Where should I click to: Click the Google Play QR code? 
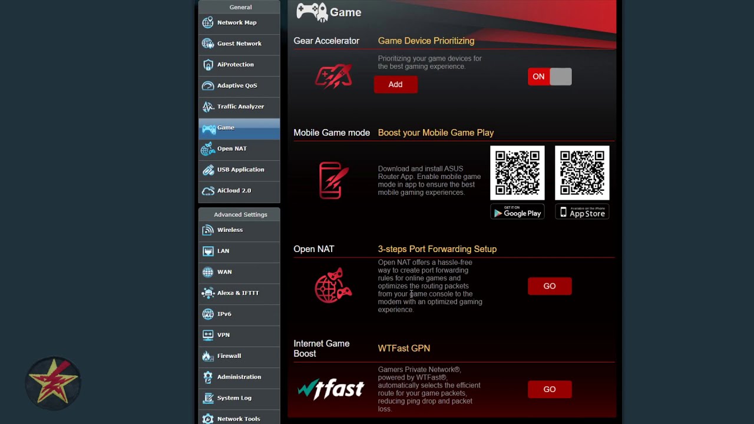tap(517, 173)
